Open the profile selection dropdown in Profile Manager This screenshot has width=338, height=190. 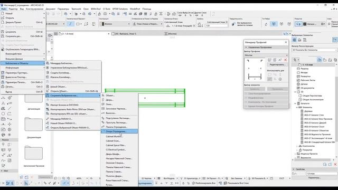click(x=266, y=55)
